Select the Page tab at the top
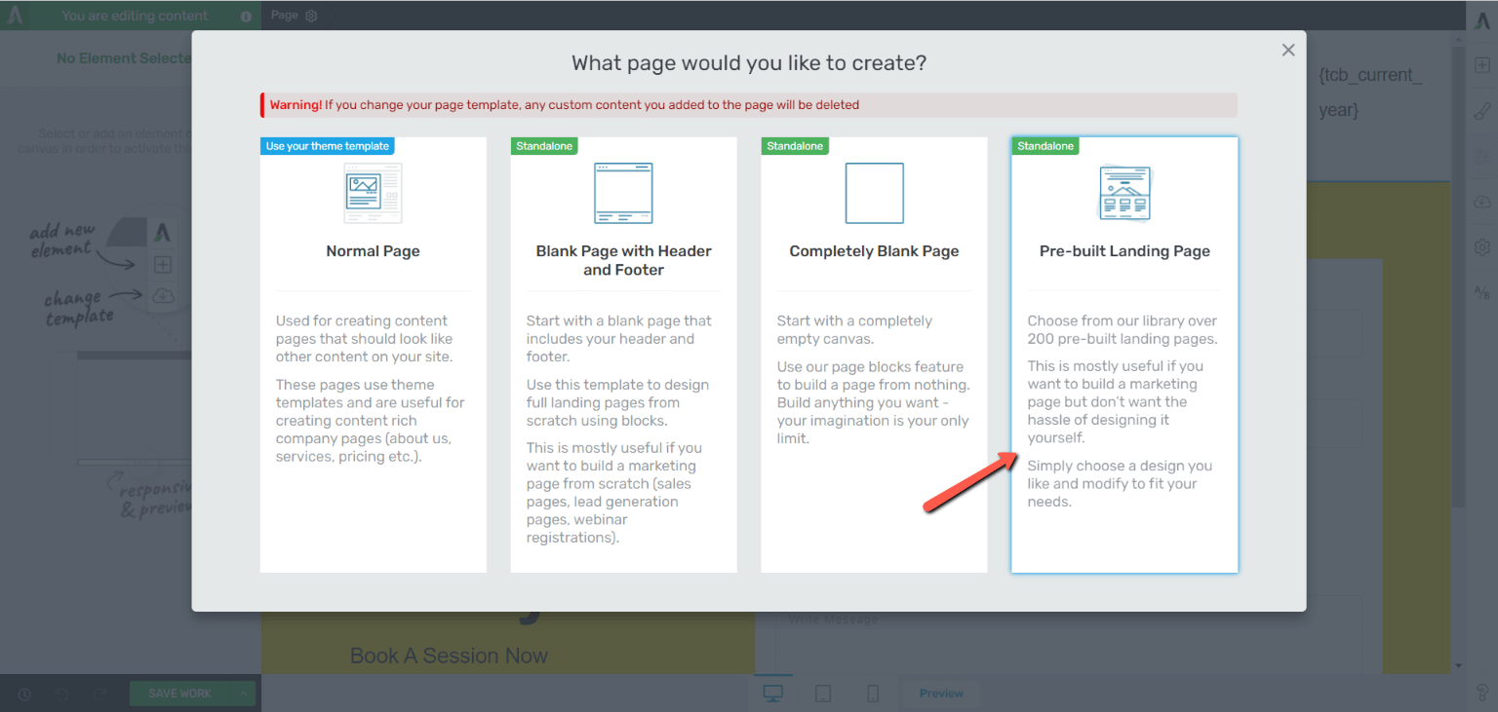 [284, 16]
